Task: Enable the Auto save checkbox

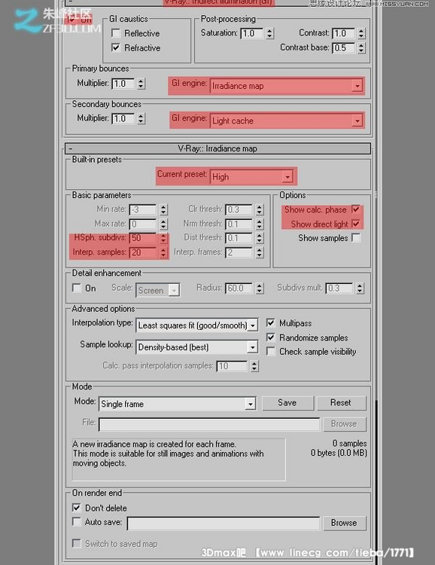Action: [x=76, y=522]
